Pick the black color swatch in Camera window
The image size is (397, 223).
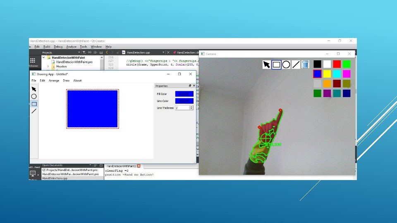point(317,64)
